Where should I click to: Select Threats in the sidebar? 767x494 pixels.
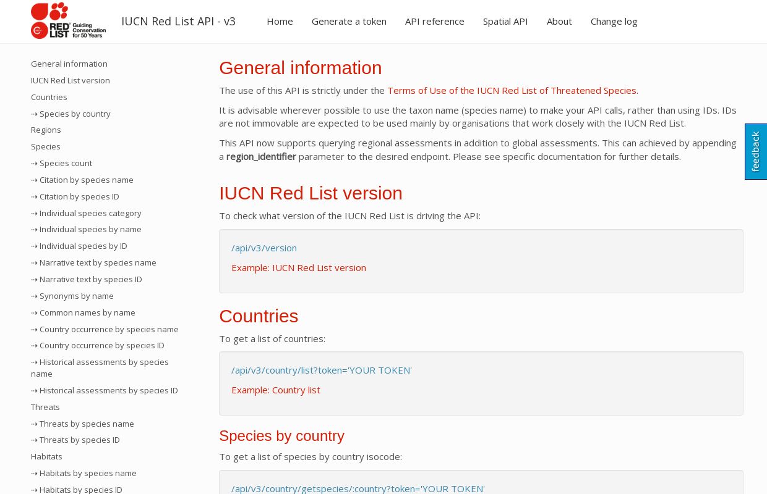pyautogui.click(x=45, y=407)
